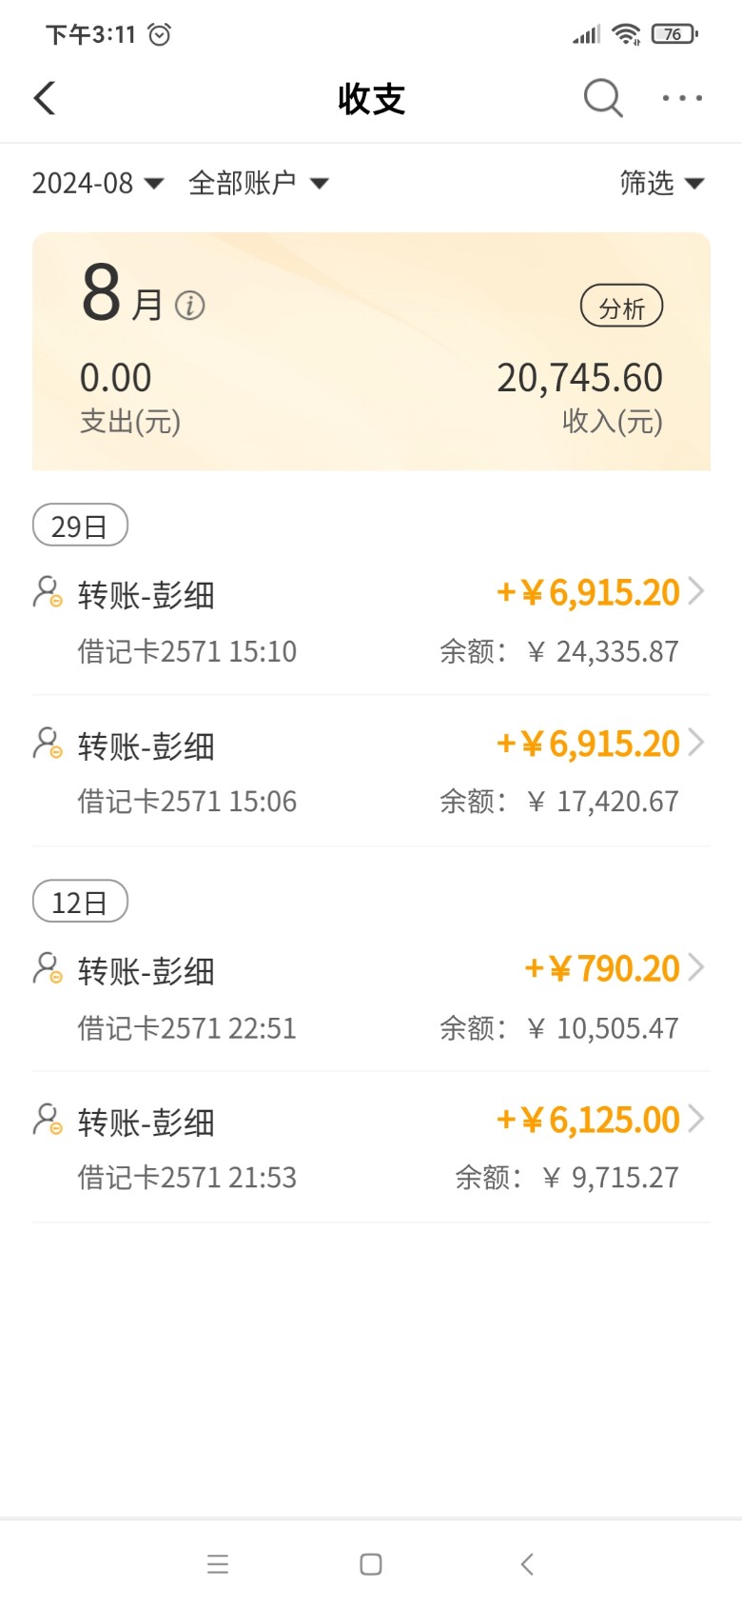The height and width of the screenshot is (1609, 742).
Task: Open the three-dot more options menu
Action: click(x=682, y=97)
